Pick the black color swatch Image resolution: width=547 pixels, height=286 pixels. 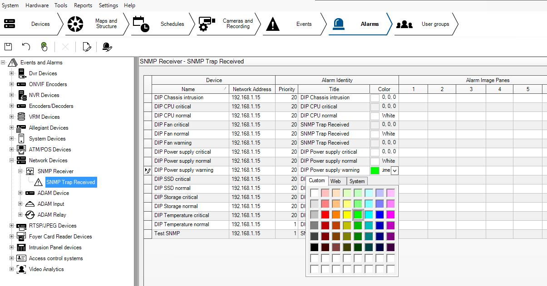pyautogui.click(x=314, y=247)
